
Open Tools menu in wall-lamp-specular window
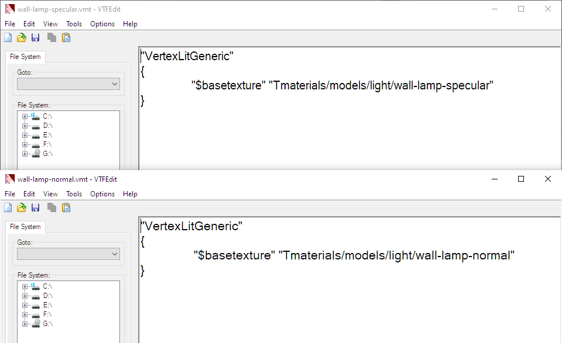coord(74,24)
